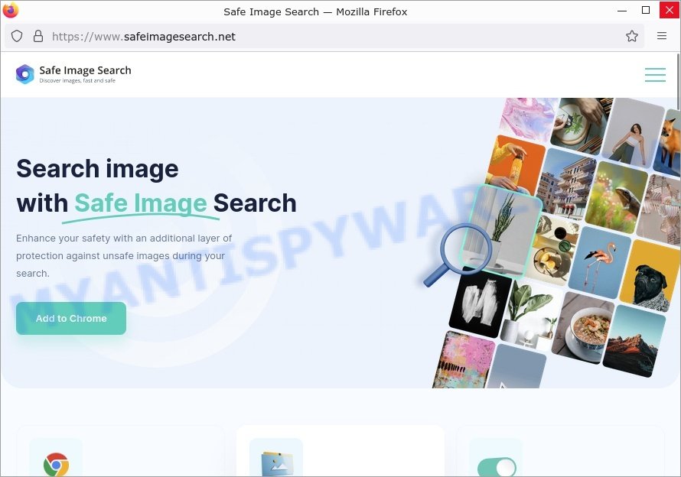The image size is (681, 477).
Task: Minimize the Firefox window
Action: (622, 10)
